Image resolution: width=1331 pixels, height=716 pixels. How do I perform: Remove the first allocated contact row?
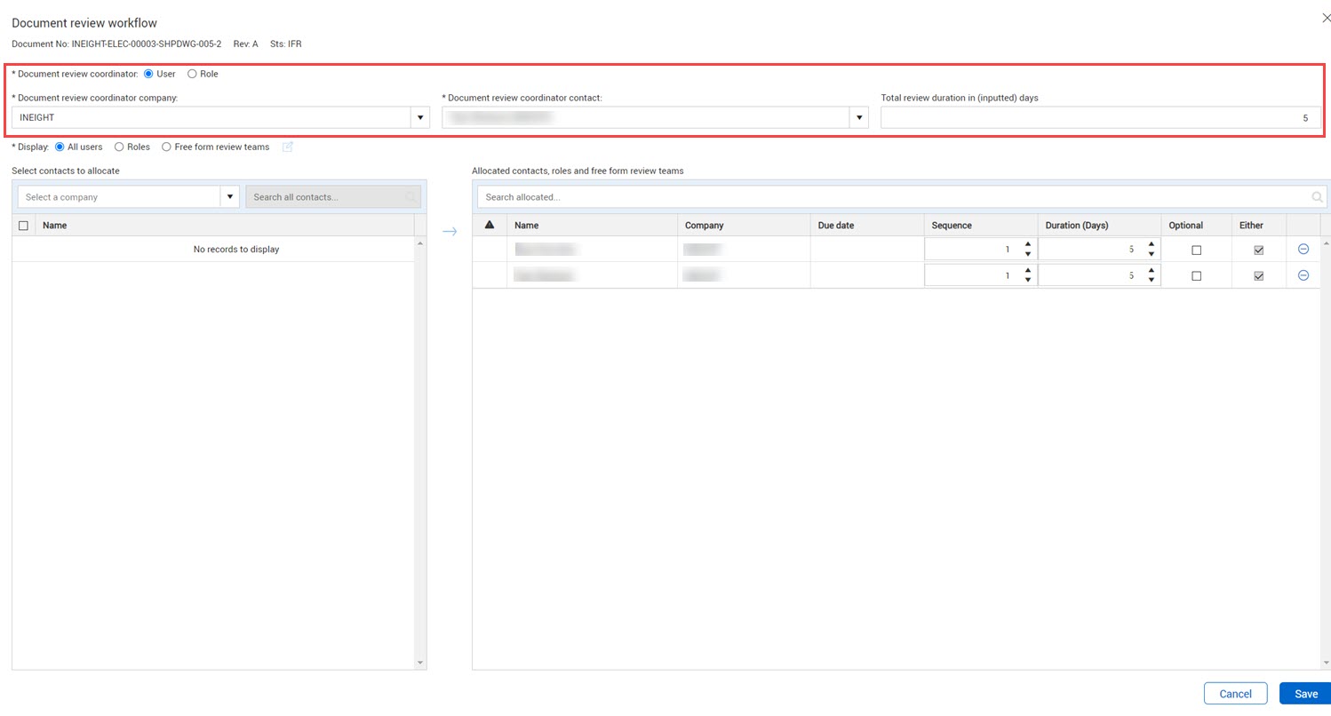1303,250
